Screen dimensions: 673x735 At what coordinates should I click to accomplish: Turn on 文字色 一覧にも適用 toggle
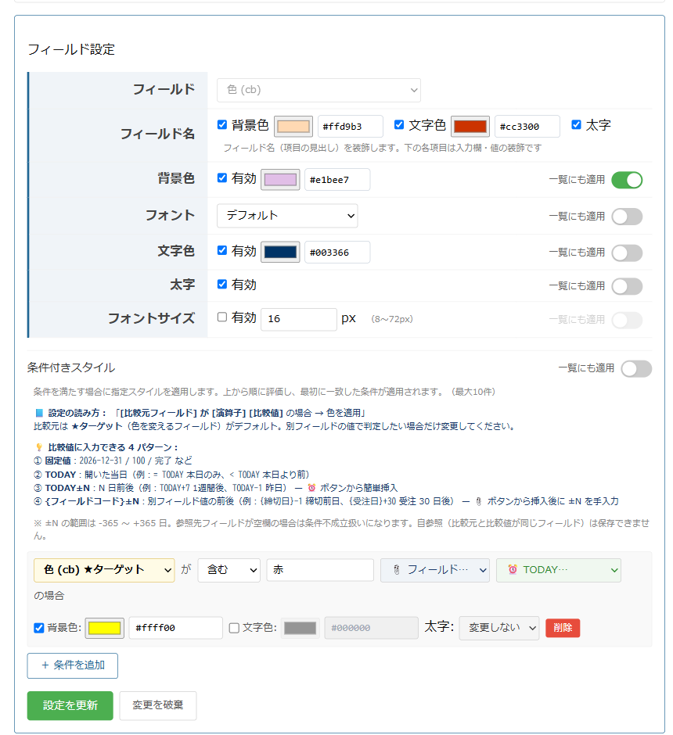pos(627,253)
